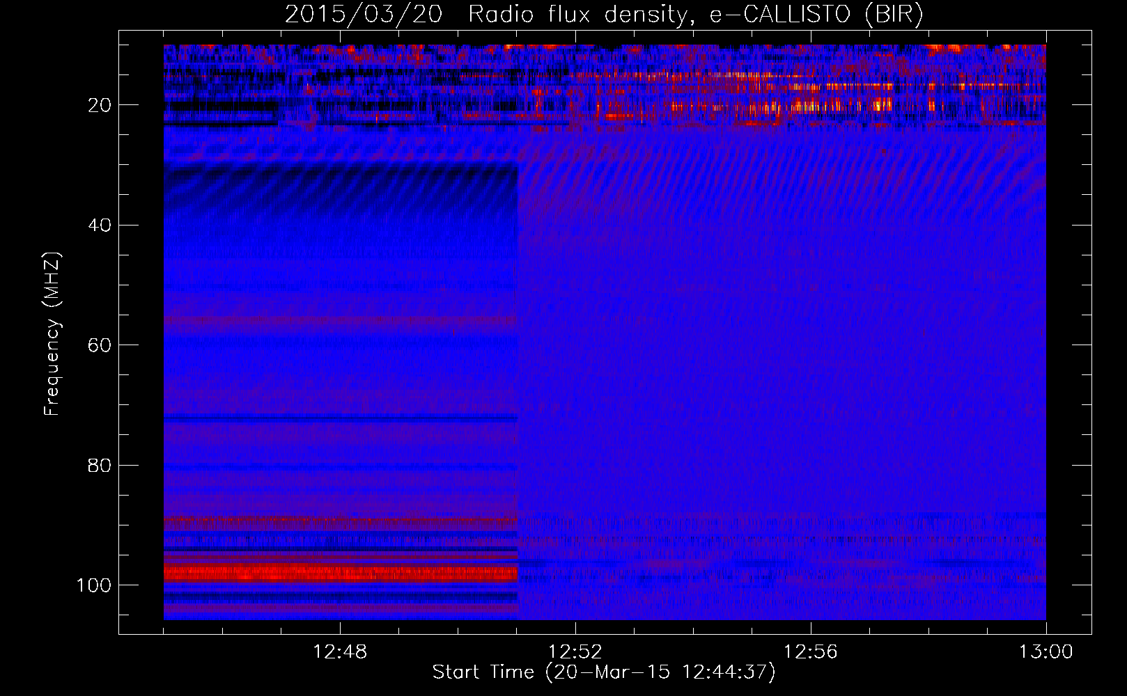This screenshot has height=696, width=1127.
Task: Click the 12:48 time tick label
Action: [340, 652]
